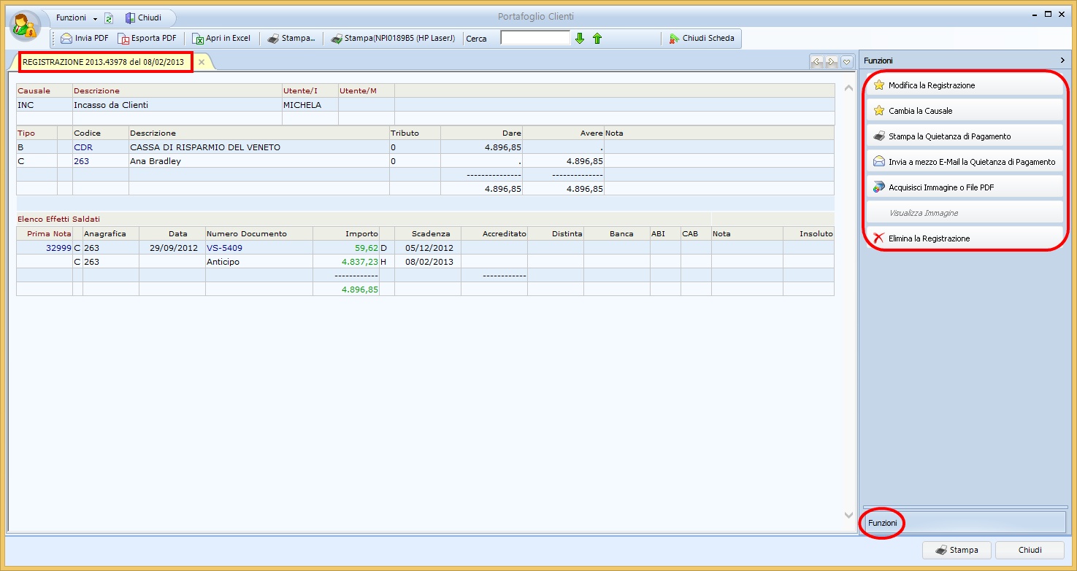The height and width of the screenshot is (571, 1077).
Task: Click Chiudi Scheda in the toolbar
Action: click(701, 39)
